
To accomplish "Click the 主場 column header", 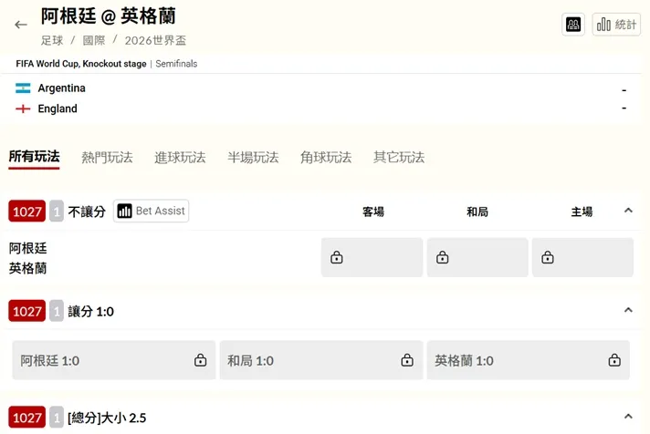I will (x=582, y=212).
